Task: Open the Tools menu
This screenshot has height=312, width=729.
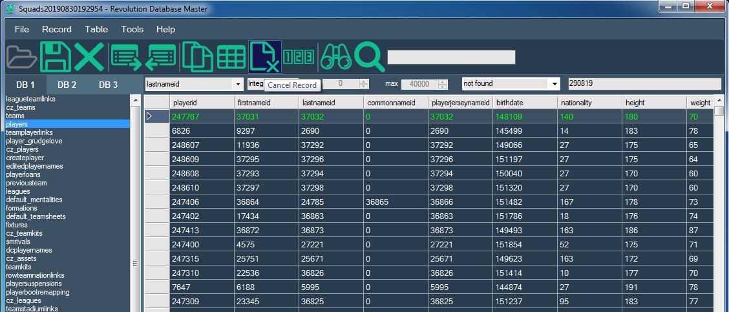Action: (x=132, y=29)
